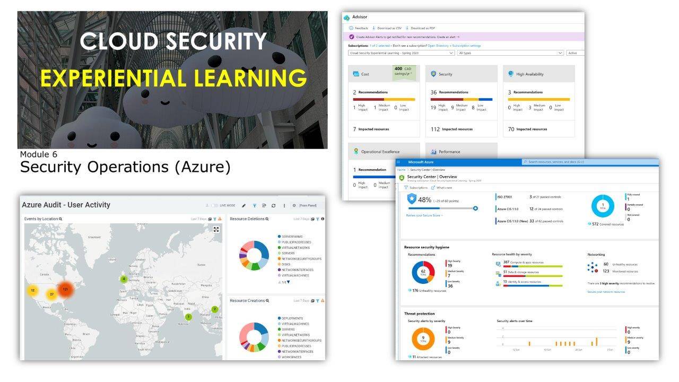Click the Resource Creations donut chart
Image resolution: width=679 pixels, height=382 pixels.
tap(254, 337)
